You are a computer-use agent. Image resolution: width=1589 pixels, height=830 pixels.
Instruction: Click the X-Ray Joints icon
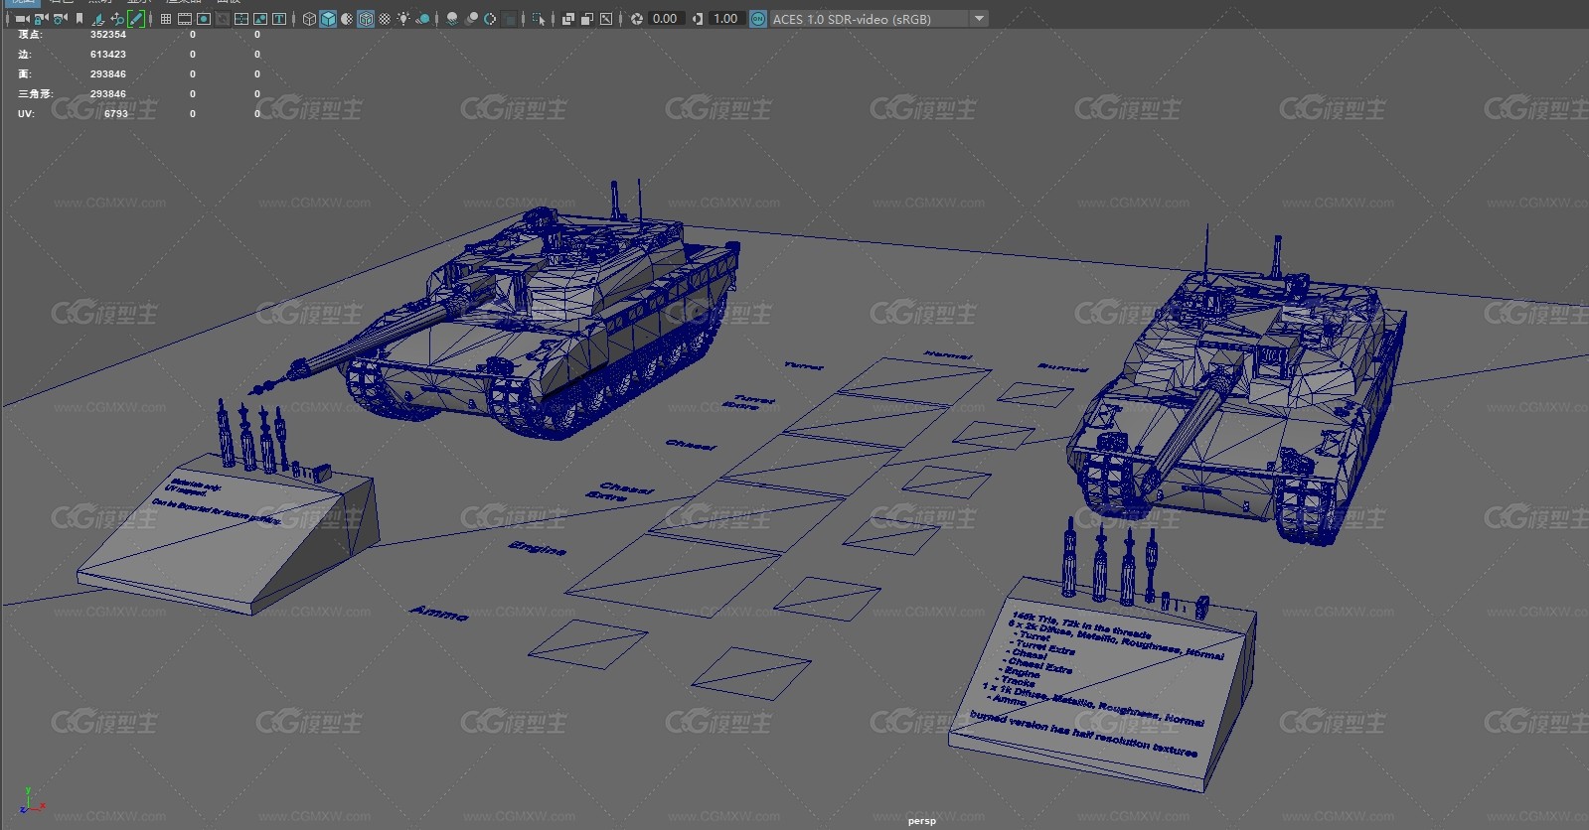pos(606,19)
